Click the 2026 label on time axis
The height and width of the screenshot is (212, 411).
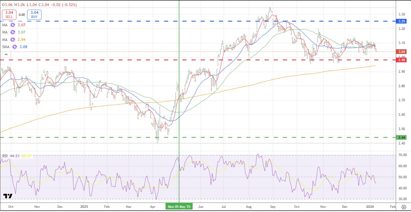click(370, 207)
